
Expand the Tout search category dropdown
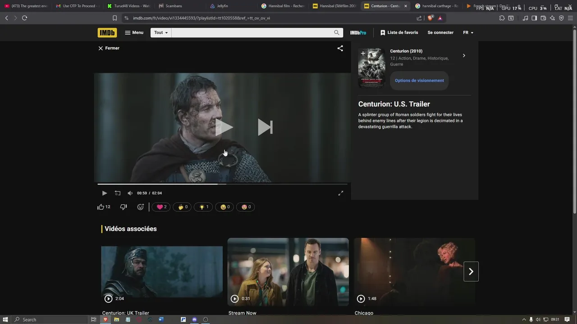[161, 32]
